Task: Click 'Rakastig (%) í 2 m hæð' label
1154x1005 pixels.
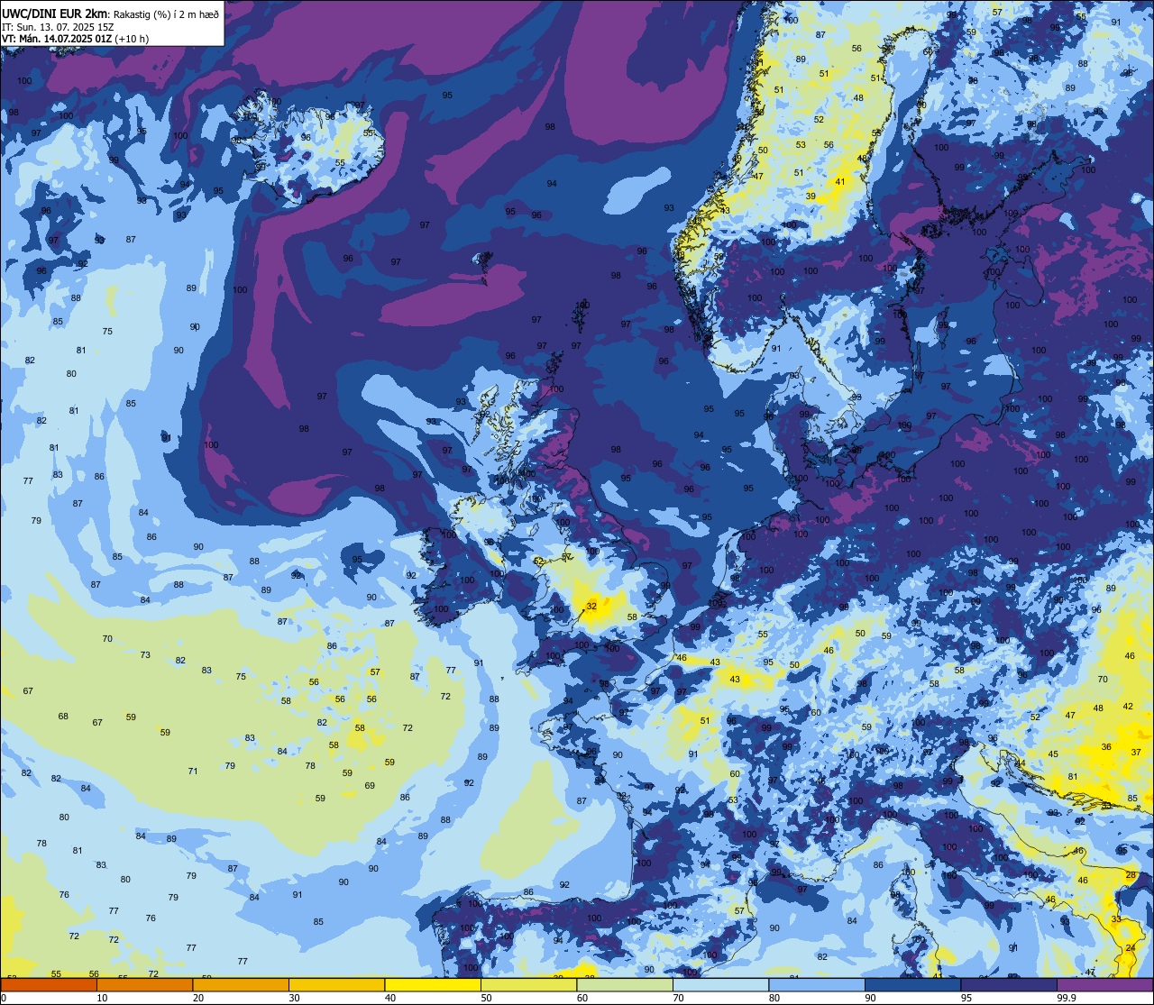Action: click(166, 14)
